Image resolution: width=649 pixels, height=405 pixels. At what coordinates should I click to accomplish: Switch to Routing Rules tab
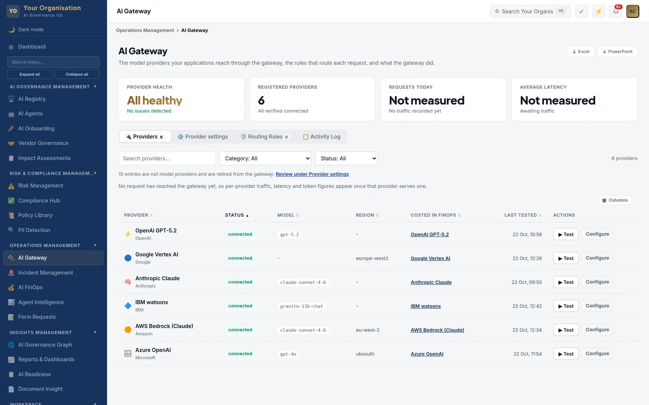tap(264, 136)
